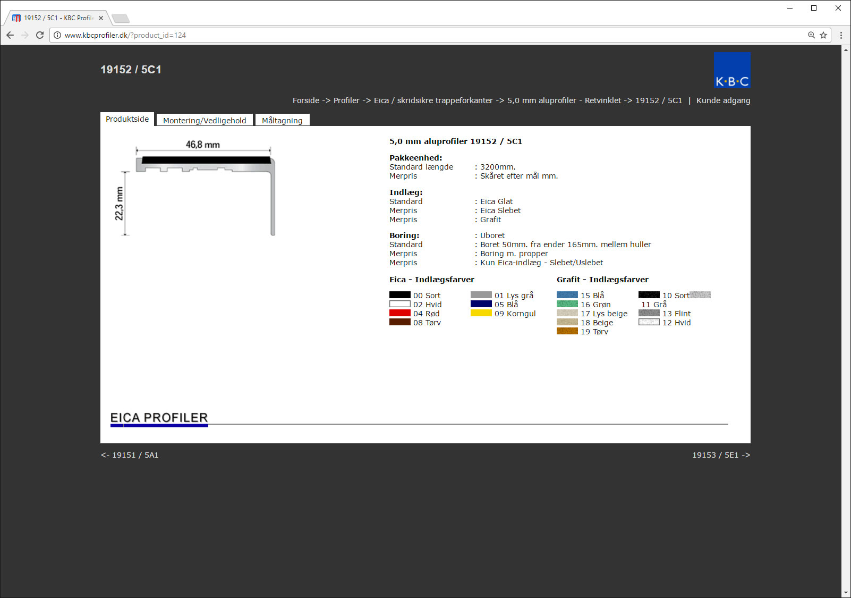This screenshot has width=851, height=598.
Task: Click the 05 Blå dark blue swatch
Action: (481, 304)
